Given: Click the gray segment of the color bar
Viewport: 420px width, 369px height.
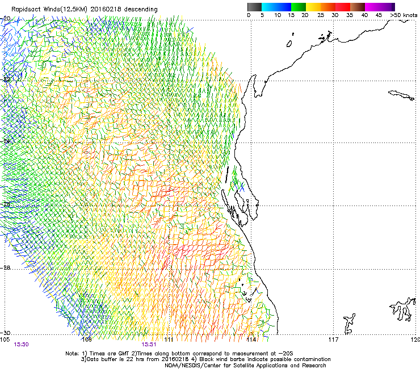Looking at the screenshot, I should (254, 7).
